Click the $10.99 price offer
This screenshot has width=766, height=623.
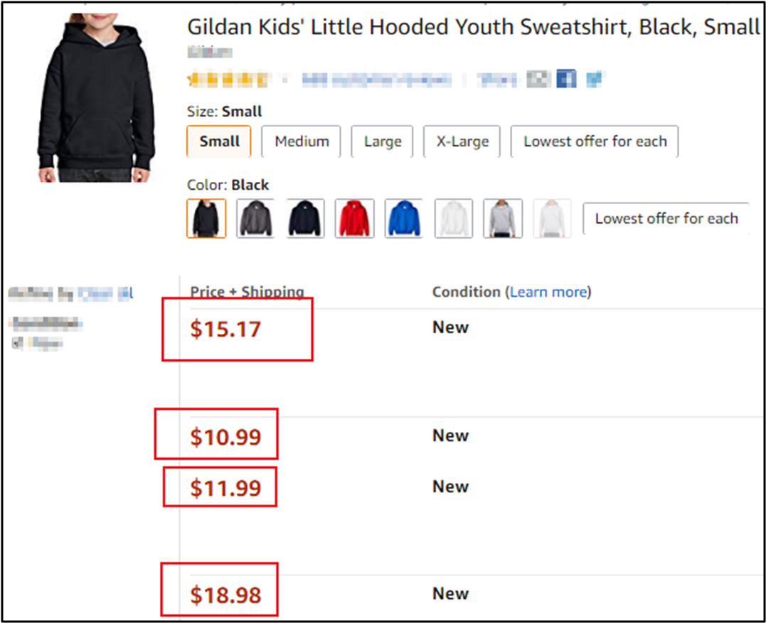tap(225, 437)
